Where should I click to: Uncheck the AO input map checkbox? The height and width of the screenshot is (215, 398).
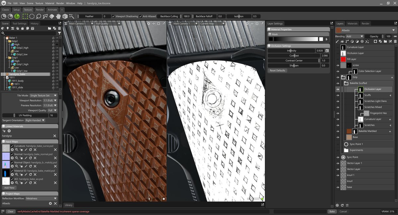(12, 179)
